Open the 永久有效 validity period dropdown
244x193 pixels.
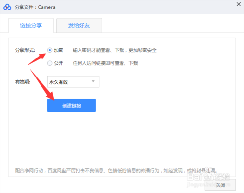pos(73,81)
